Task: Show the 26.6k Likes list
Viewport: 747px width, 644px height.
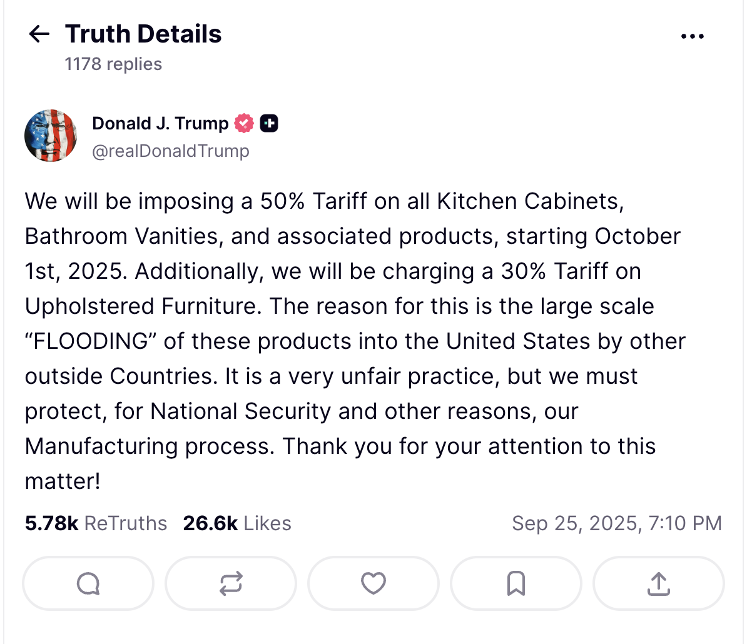Action: pyautogui.click(x=237, y=523)
